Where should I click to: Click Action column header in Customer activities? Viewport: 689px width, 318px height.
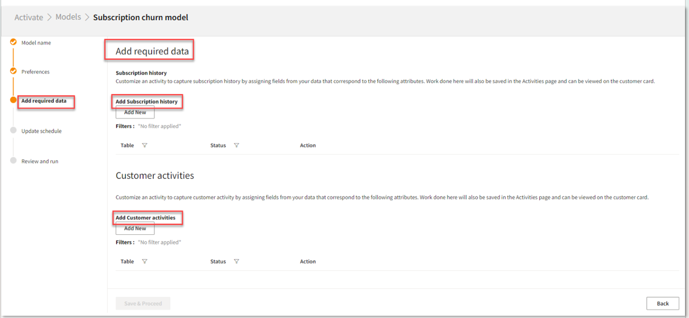pyautogui.click(x=308, y=262)
